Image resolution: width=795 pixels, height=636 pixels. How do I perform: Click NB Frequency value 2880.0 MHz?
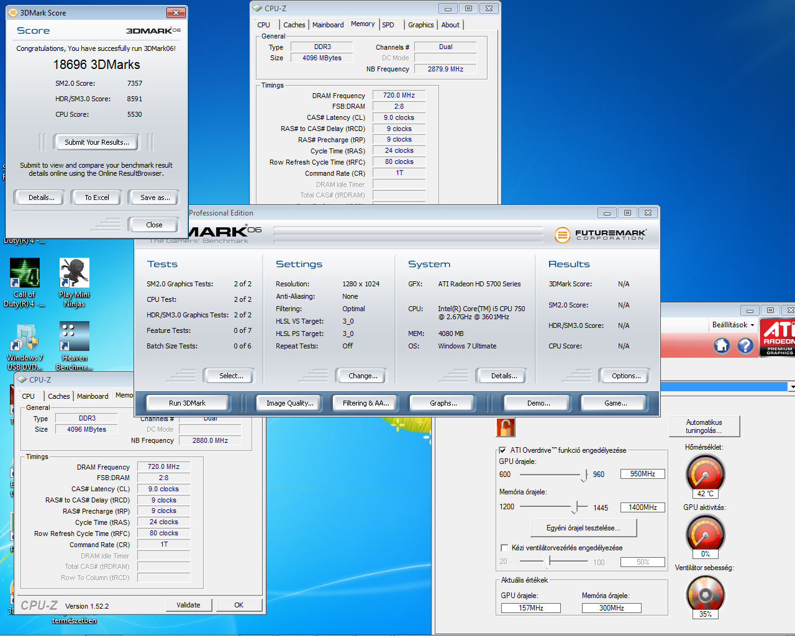(x=210, y=440)
